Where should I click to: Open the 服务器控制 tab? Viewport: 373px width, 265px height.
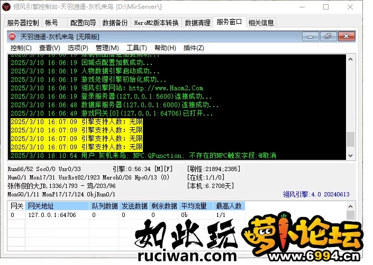click(23, 23)
